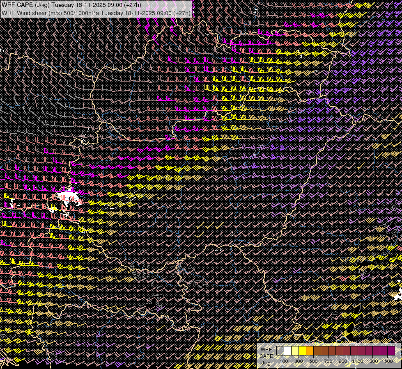The image size is (402, 369).
Task: Select the 900 legend label
Action: 343,361
